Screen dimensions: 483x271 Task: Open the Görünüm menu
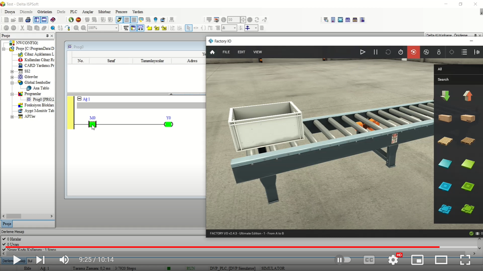[45, 12]
